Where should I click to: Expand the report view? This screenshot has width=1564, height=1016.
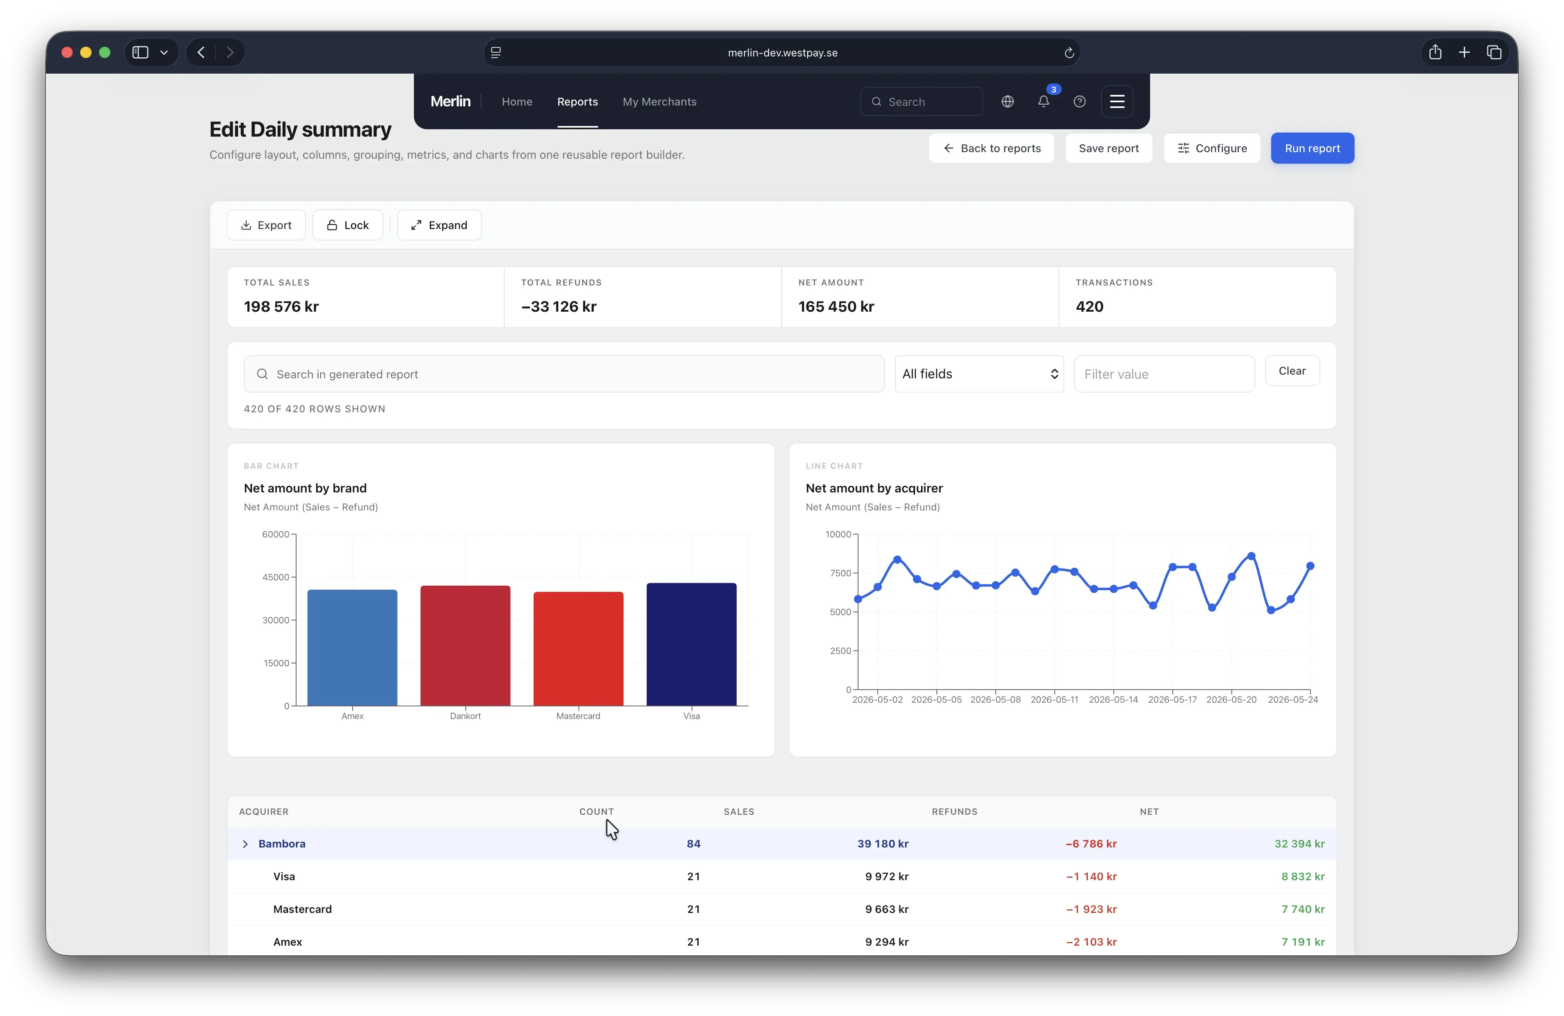[439, 225]
